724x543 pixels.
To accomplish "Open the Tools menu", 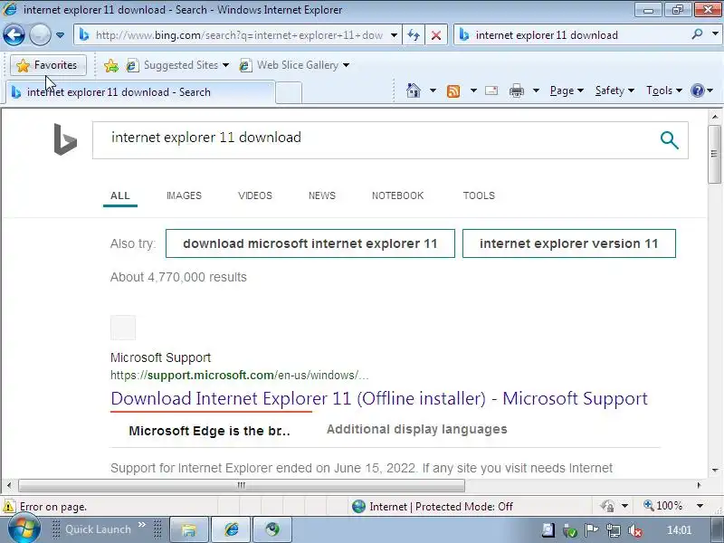I will (x=664, y=90).
